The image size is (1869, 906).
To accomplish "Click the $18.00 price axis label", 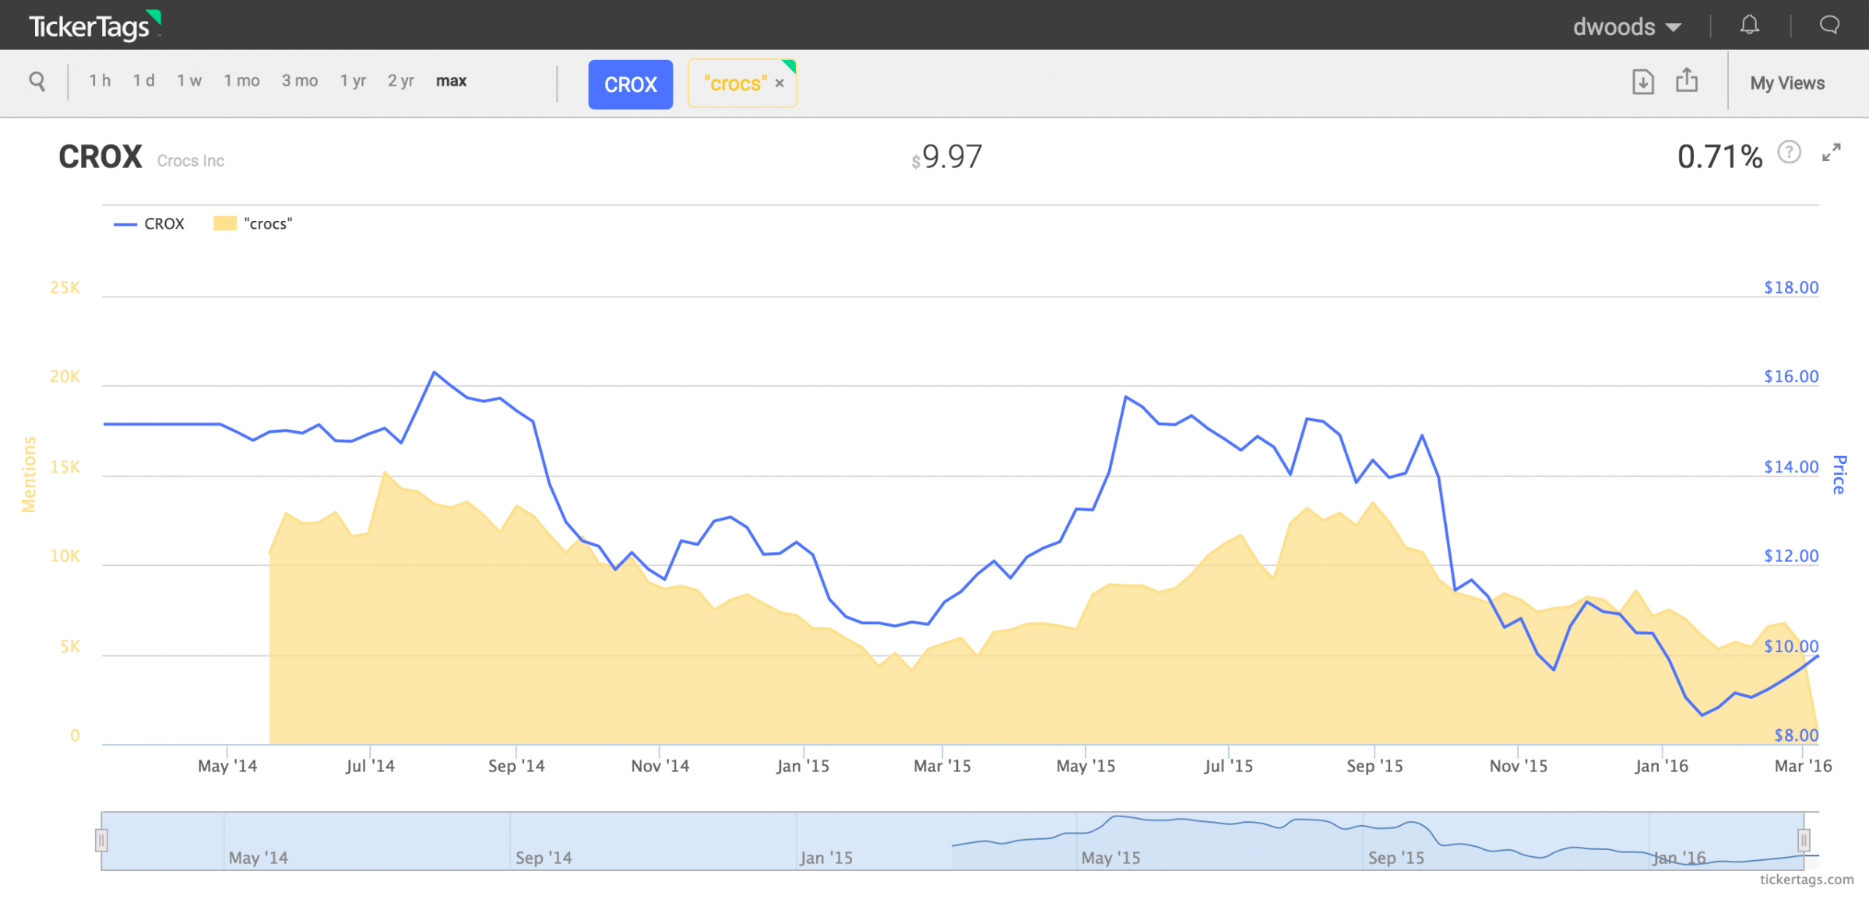I will (1791, 287).
